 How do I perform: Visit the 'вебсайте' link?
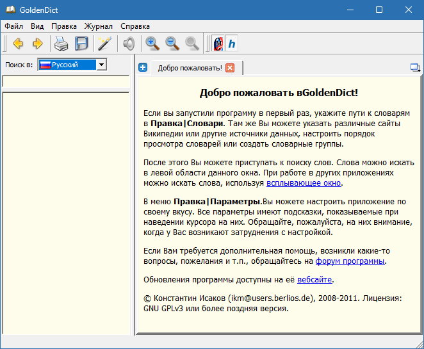coord(314,280)
